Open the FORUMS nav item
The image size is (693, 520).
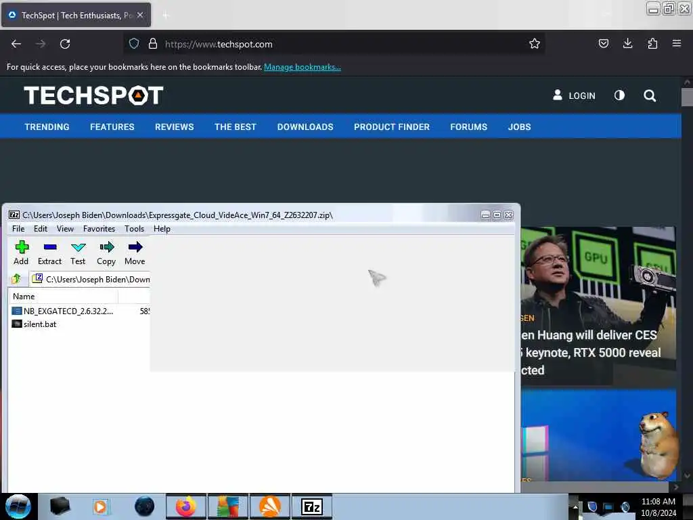[x=468, y=127]
